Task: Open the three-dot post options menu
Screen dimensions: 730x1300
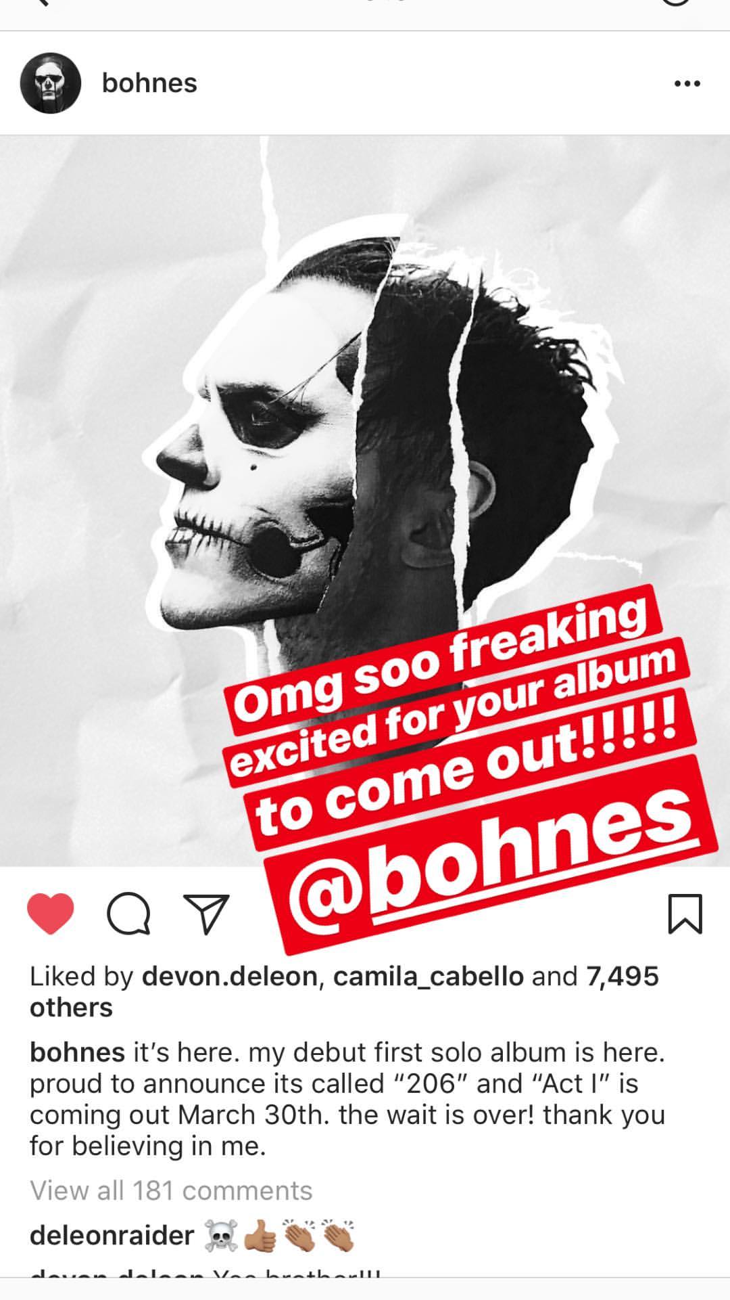Action: click(x=687, y=84)
